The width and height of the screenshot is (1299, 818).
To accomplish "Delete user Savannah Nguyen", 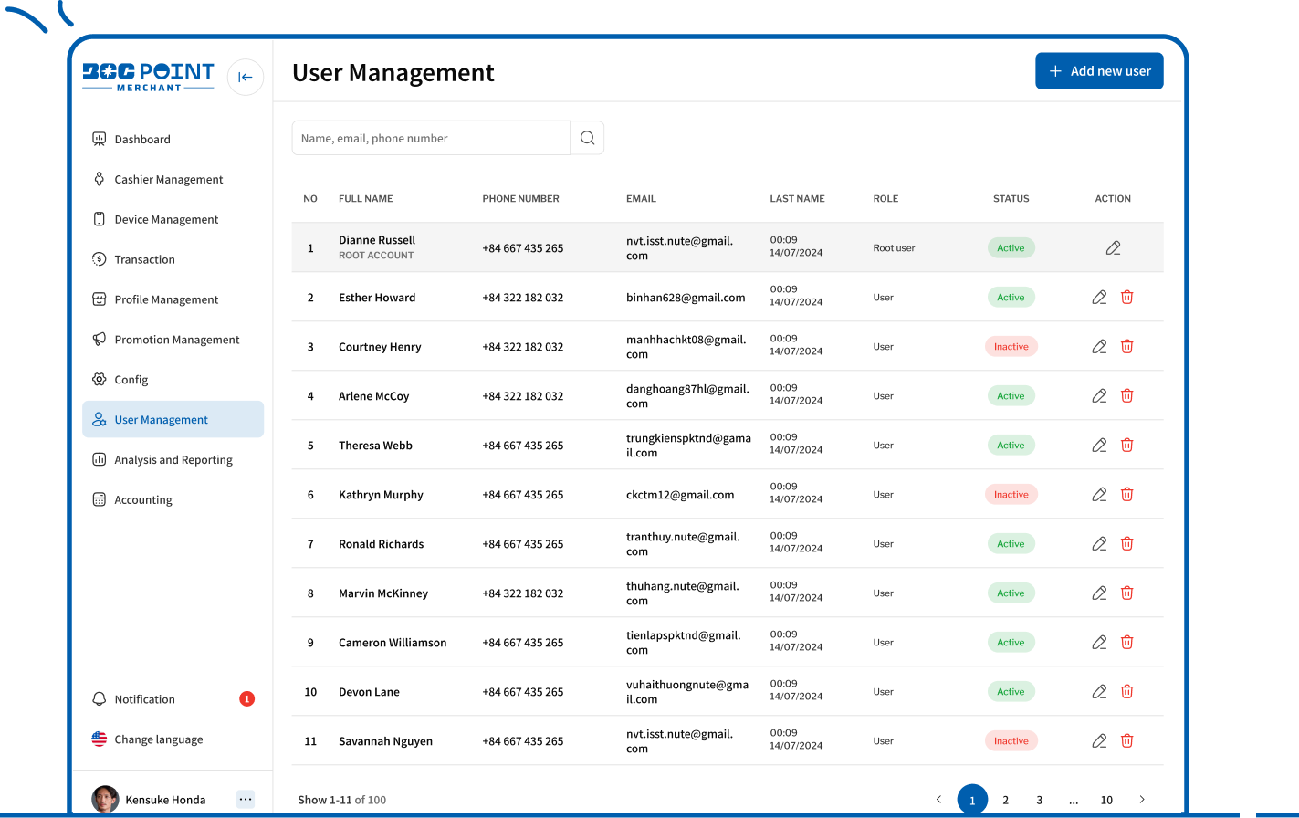I will (x=1127, y=741).
